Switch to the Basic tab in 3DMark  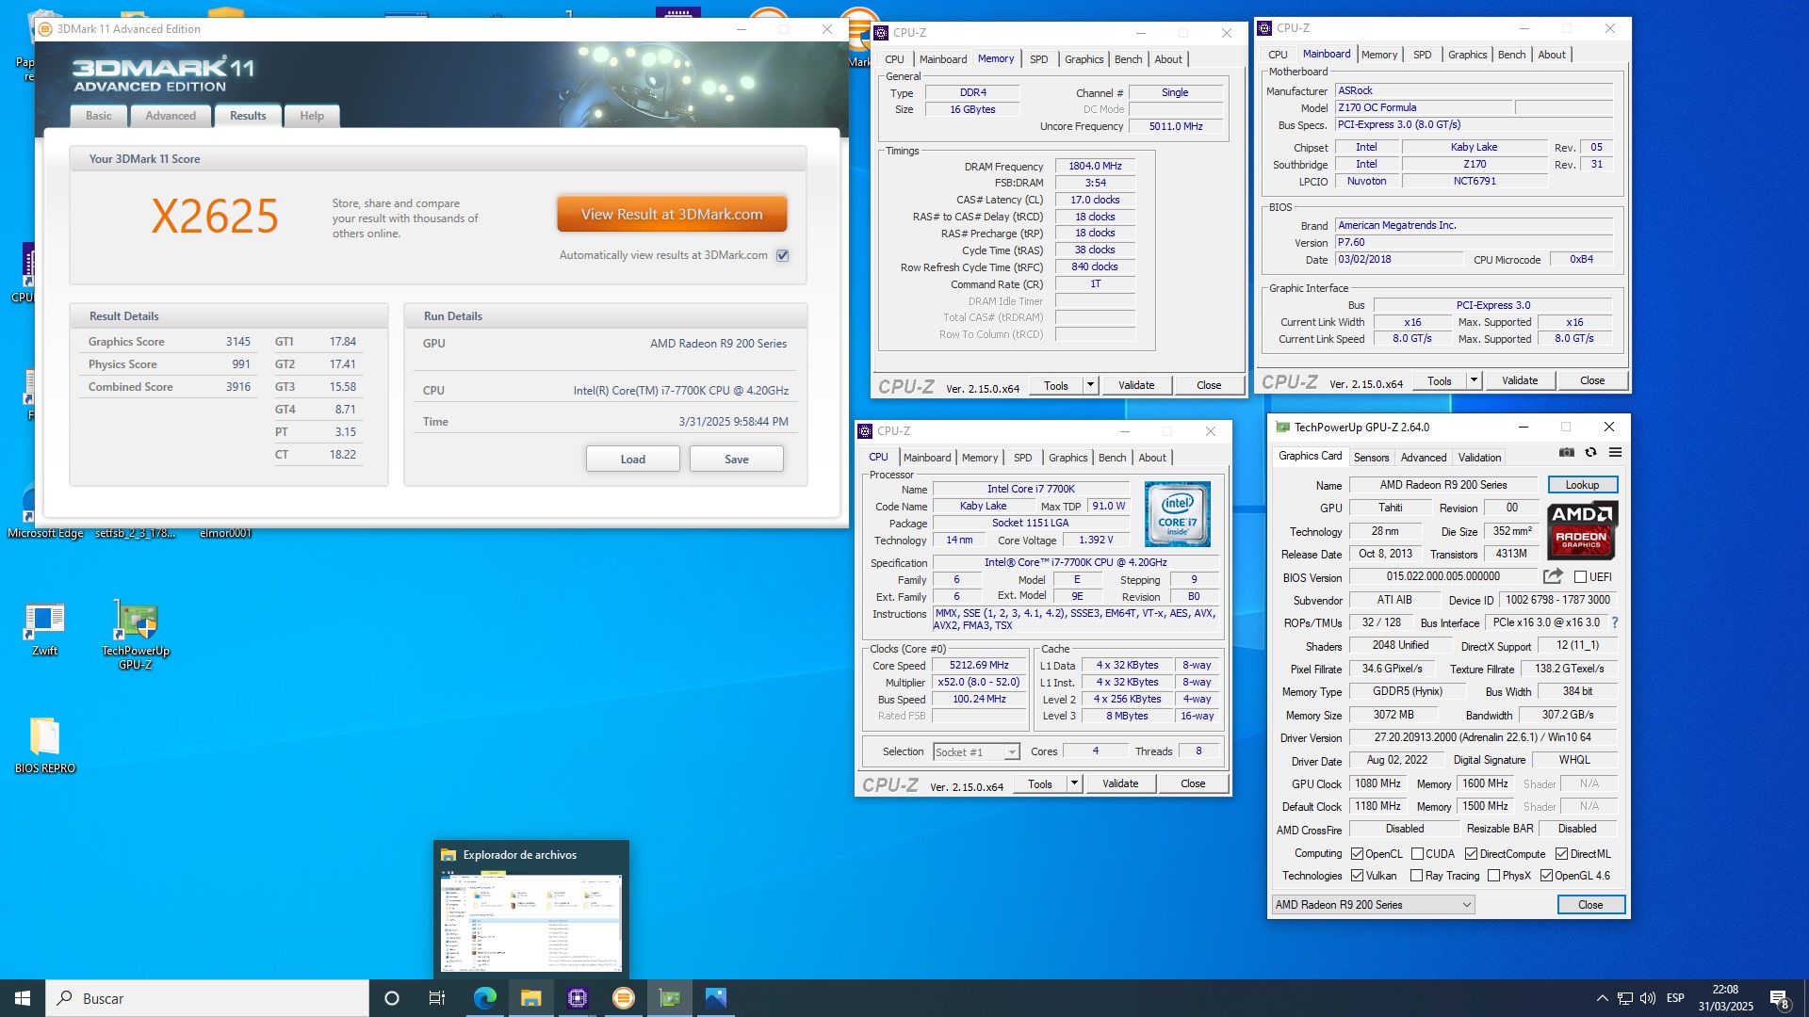[x=99, y=116]
